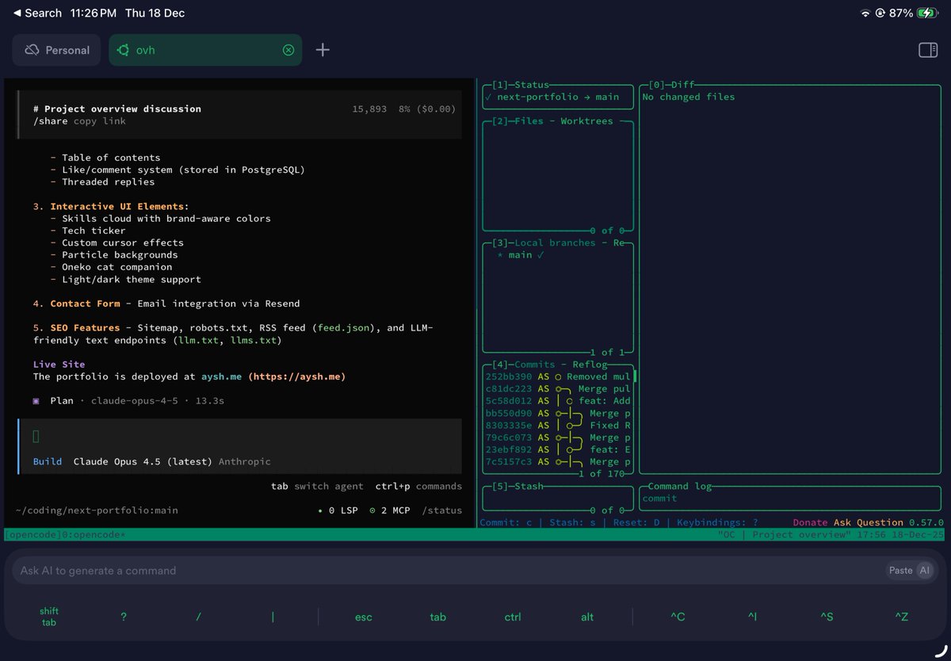The image size is (951, 661).
Task: Select commit bb550d90
Action: 558,413
